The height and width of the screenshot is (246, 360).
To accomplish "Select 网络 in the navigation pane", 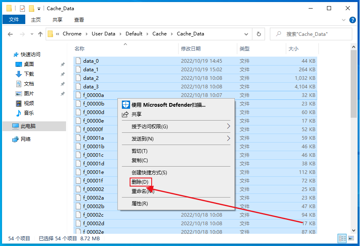I will tap(26, 139).
